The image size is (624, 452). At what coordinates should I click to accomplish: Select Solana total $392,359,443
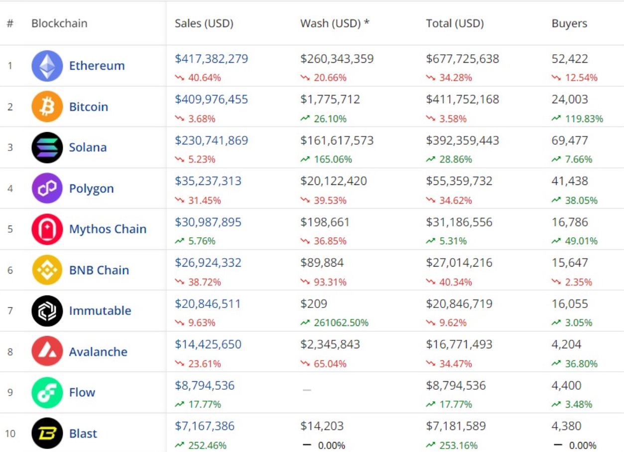point(463,141)
